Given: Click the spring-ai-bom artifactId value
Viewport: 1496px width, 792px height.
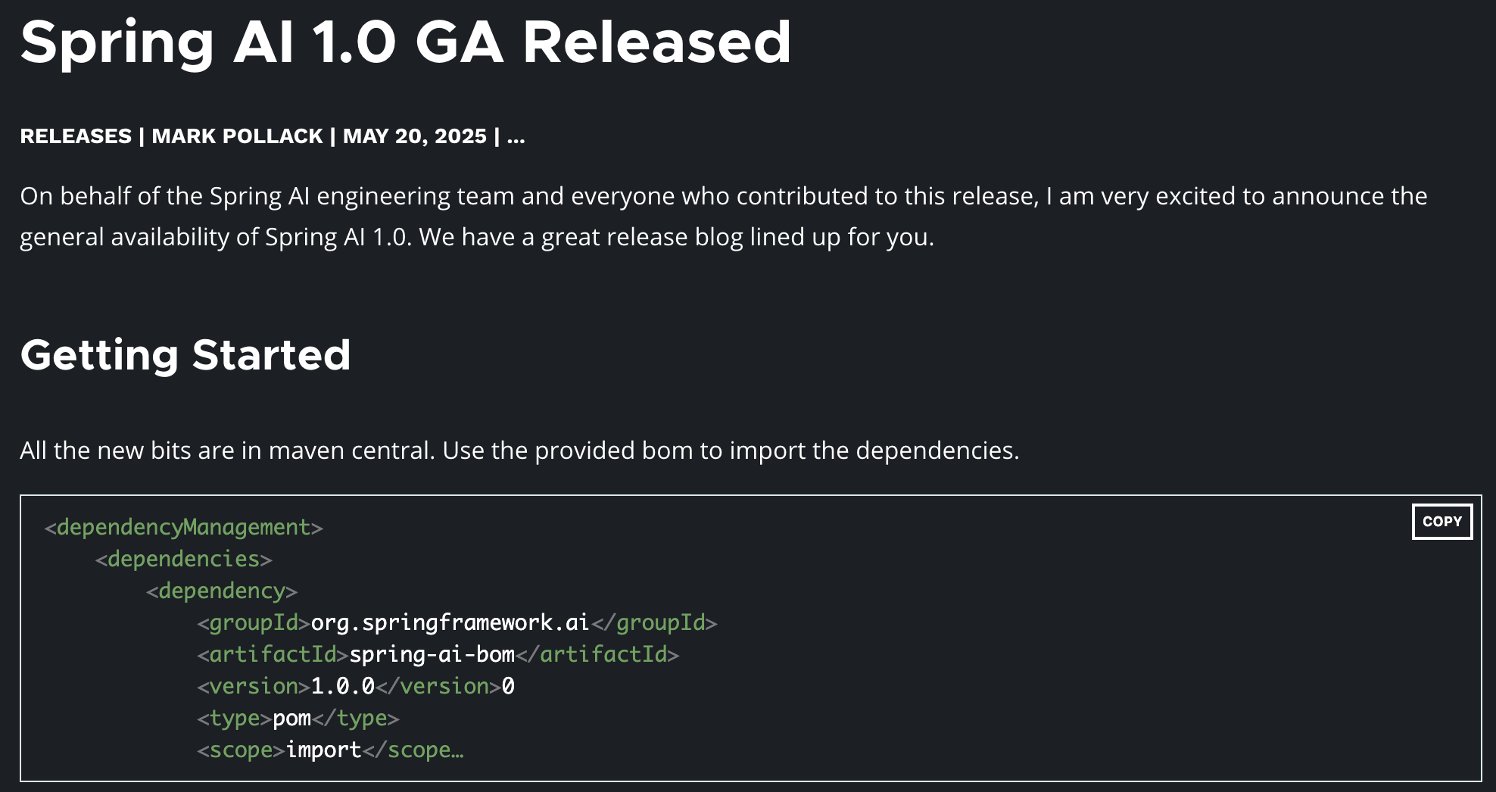Looking at the screenshot, I should (432, 654).
